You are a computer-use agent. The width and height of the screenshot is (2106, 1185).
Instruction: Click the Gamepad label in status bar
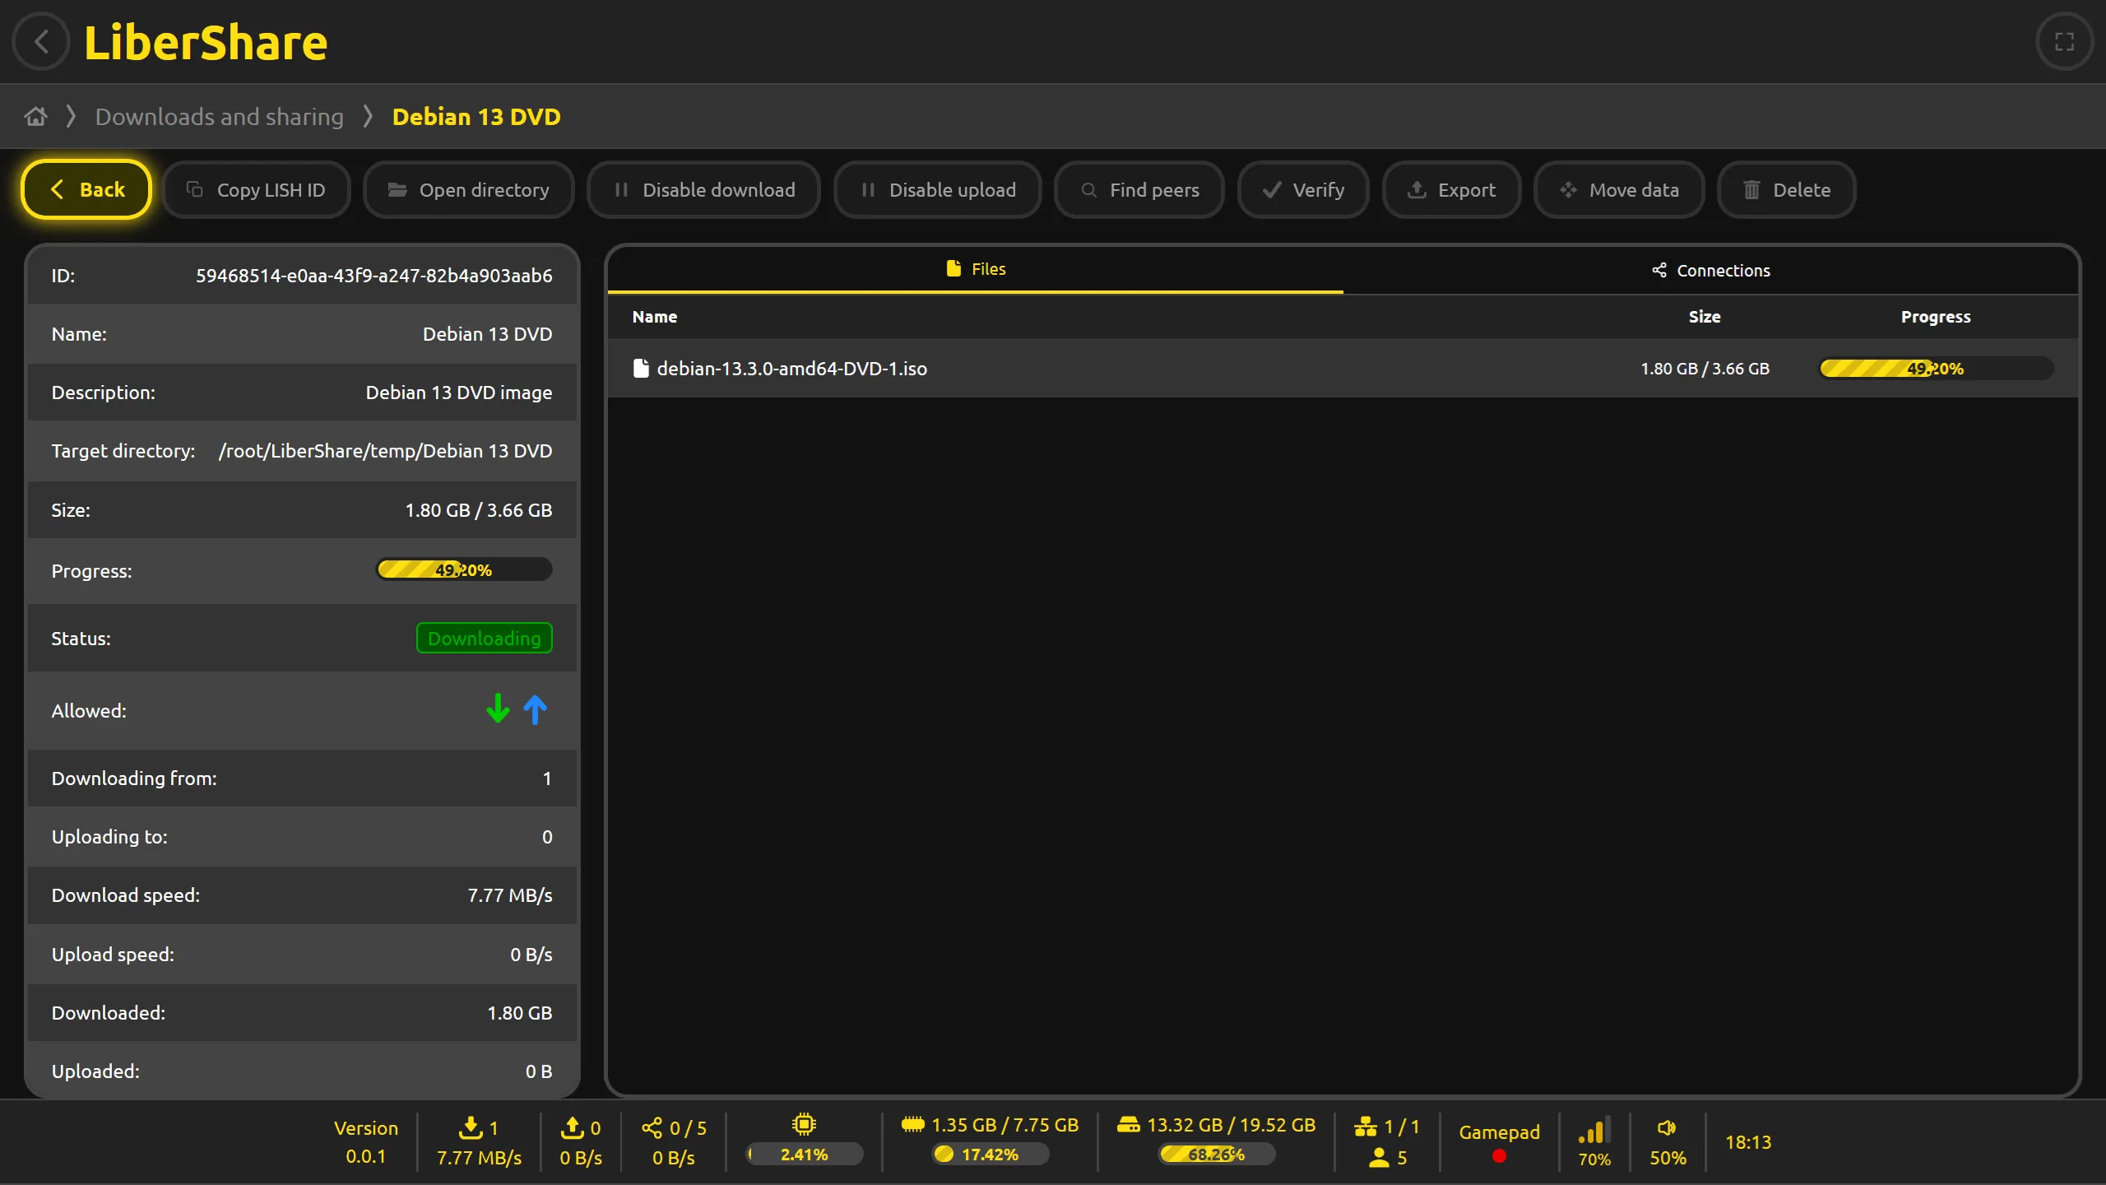pyautogui.click(x=1499, y=1132)
